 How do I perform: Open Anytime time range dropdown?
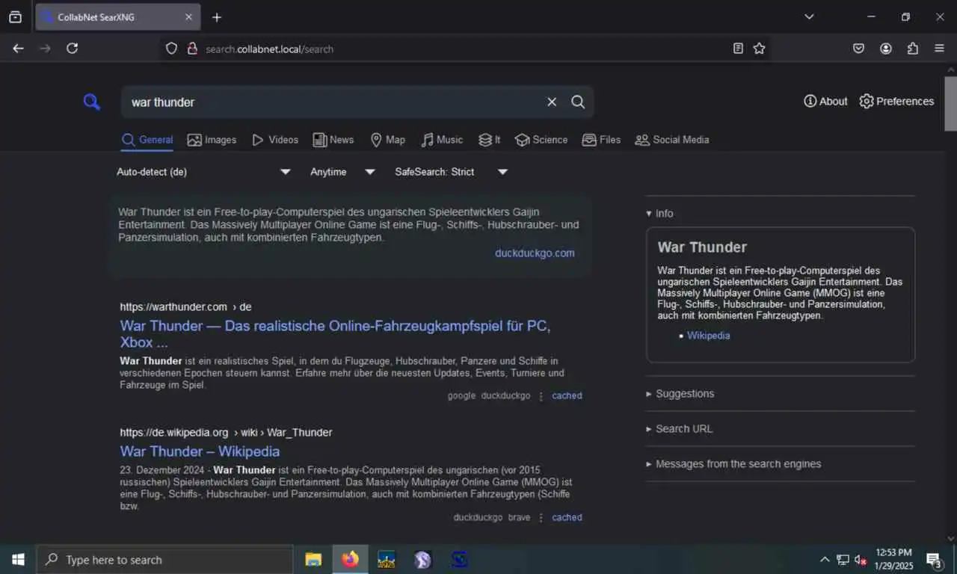point(342,172)
